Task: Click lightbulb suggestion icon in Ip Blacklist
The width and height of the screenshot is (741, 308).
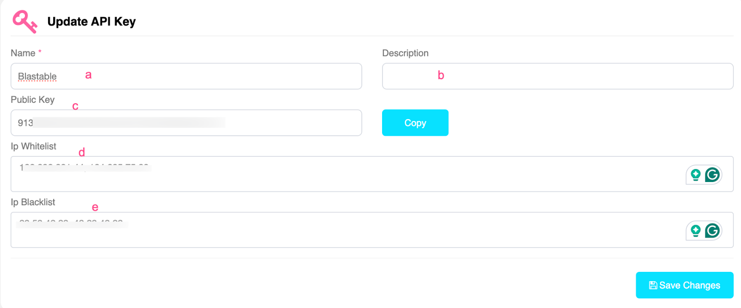Action: [x=695, y=230]
